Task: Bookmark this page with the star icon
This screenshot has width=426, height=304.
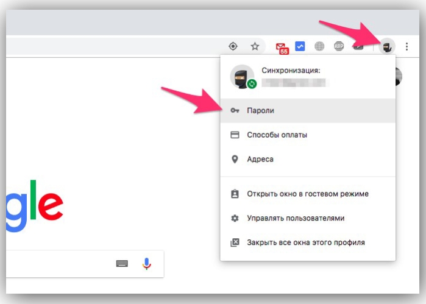Action: click(x=255, y=46)
